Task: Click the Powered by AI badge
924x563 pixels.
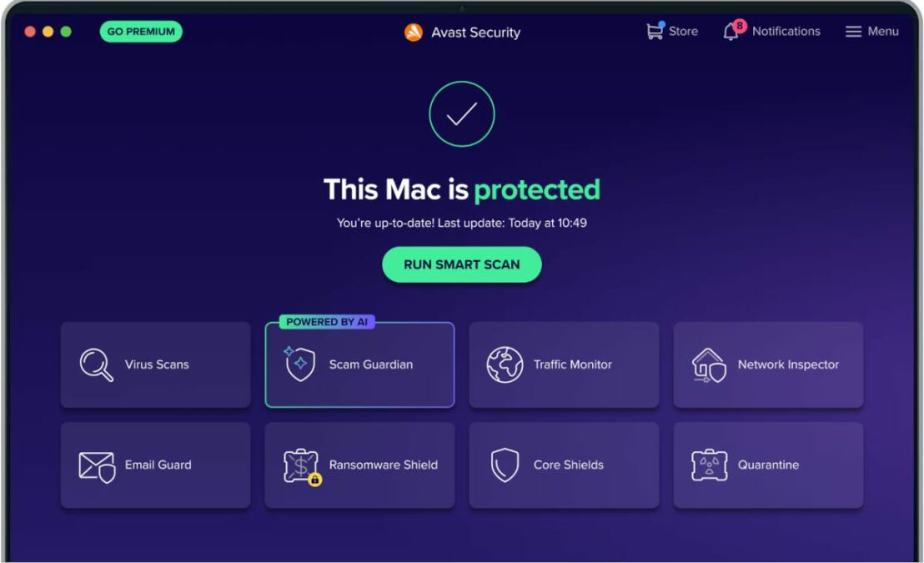Action: tap(326, 322)
